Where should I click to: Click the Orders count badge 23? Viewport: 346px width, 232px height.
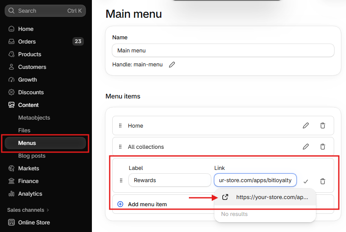(x=78, y=41)
